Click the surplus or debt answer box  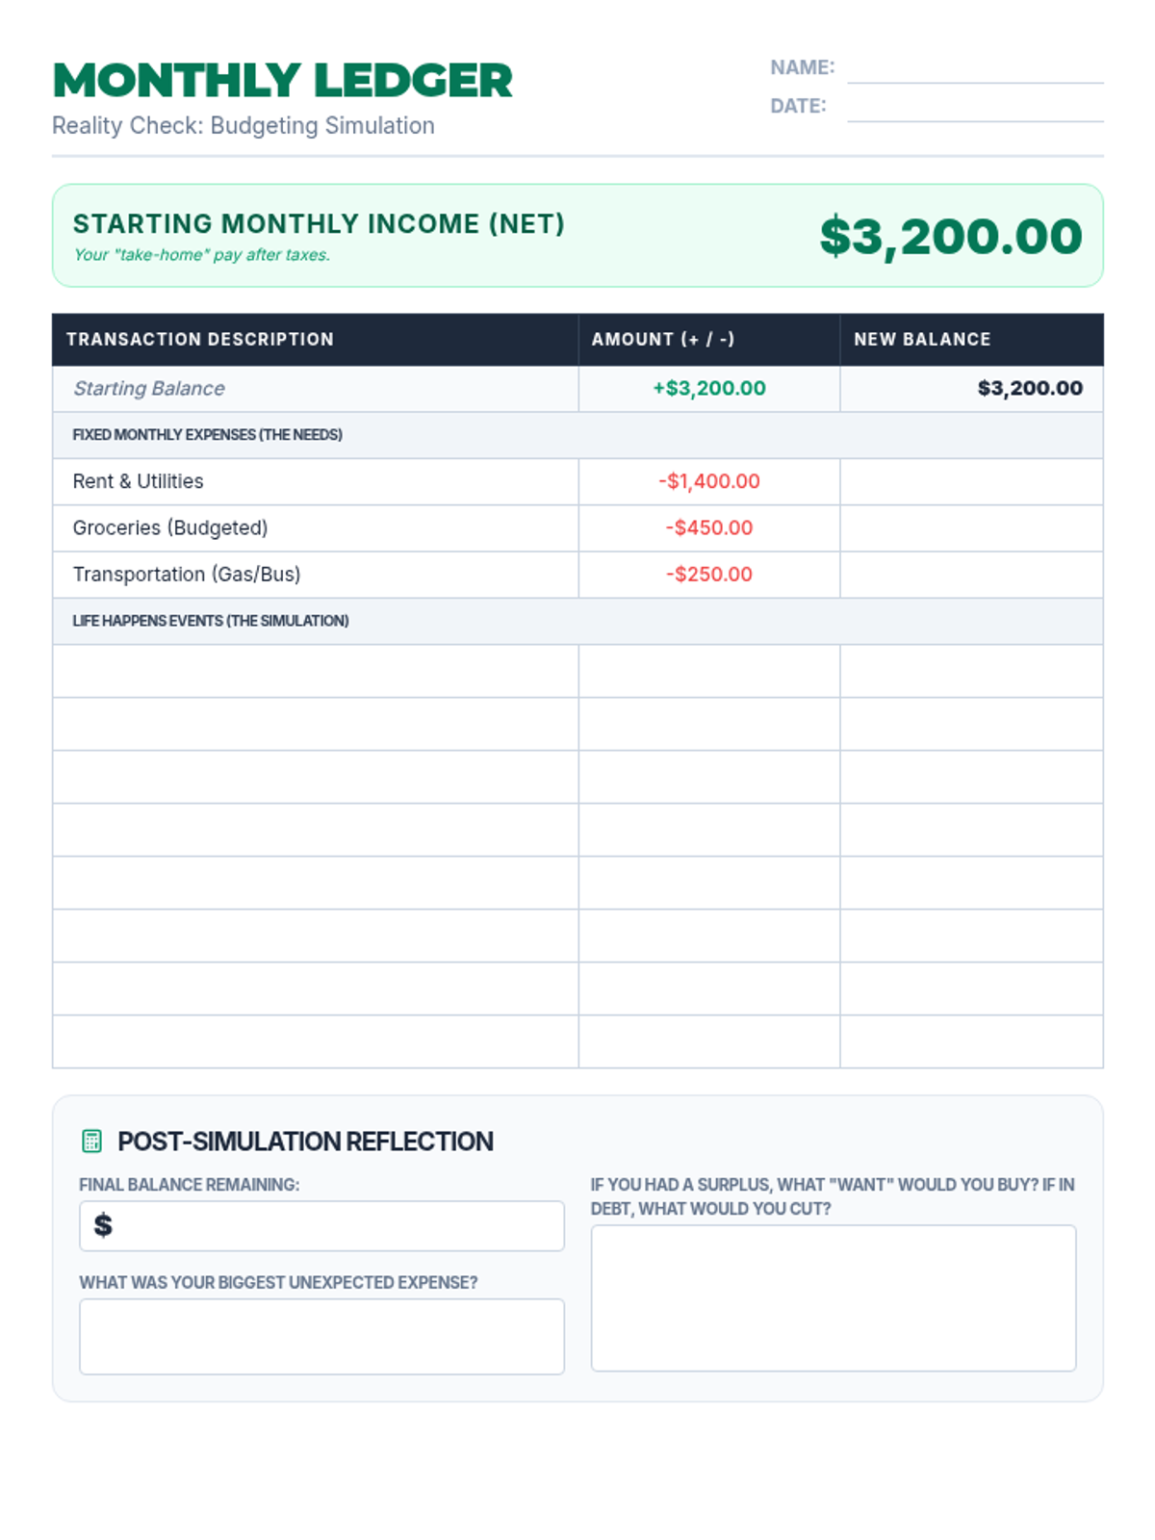833,1297
